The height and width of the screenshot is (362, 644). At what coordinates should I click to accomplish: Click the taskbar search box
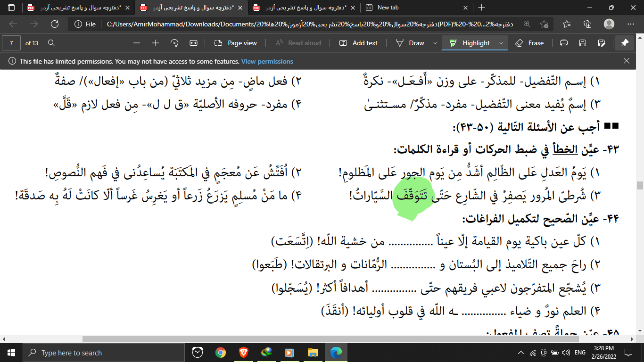pyautogui.click(x=104, y=353)
